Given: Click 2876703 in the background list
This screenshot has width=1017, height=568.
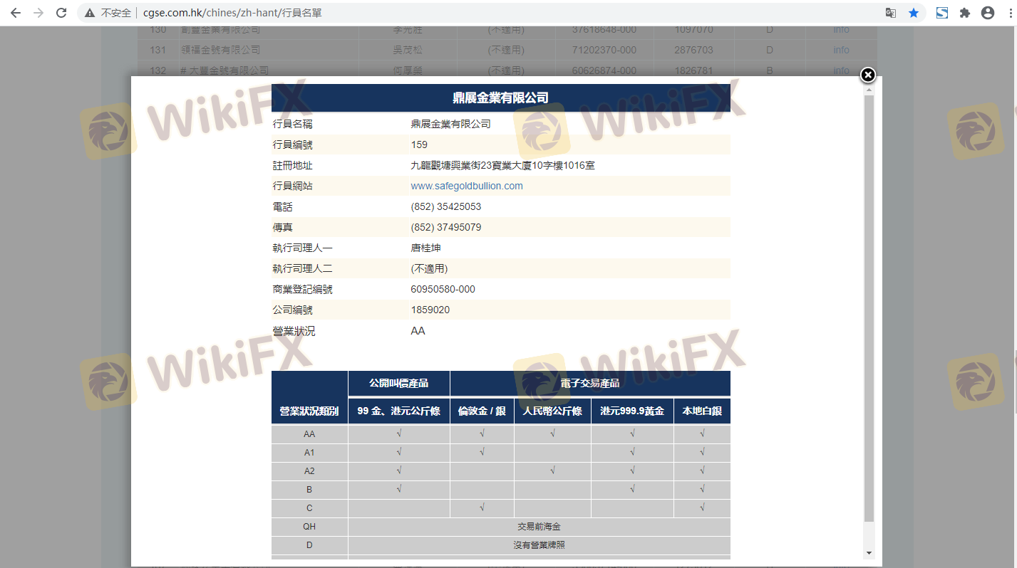Looking at the screenshot, I should coord(693,50).
